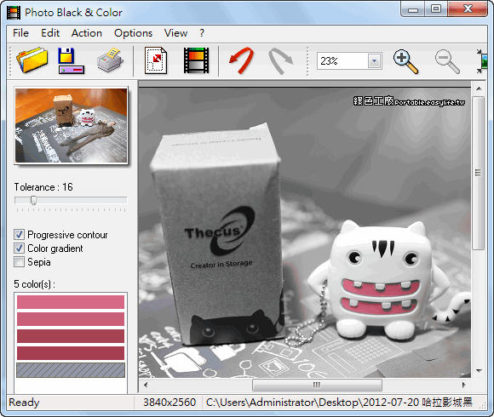Maximize the Photo Black & Color window
This screenshot has width=494, height=417.
(436, 9)
